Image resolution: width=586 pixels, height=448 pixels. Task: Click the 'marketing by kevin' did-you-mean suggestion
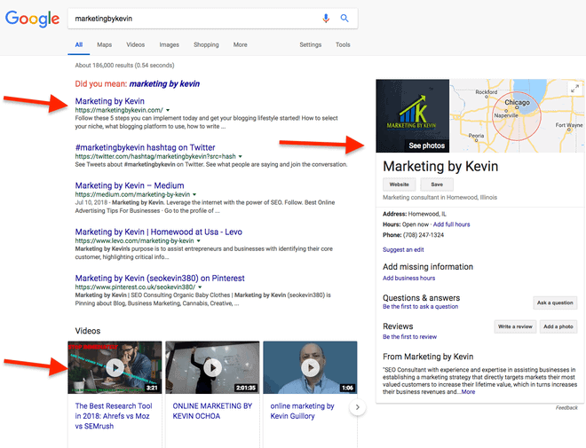[164, 83]
